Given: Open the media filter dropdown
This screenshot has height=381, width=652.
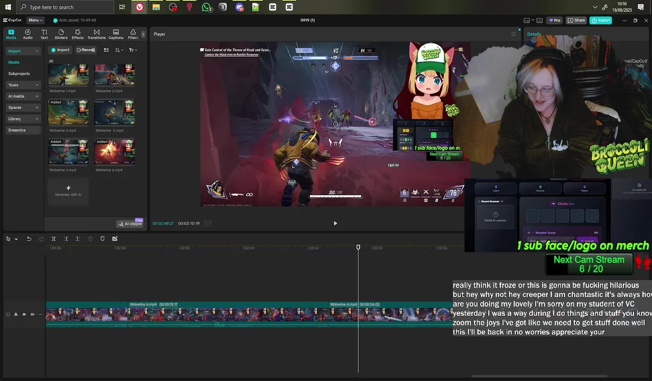Looking at the screenshot, I should 133,50.
